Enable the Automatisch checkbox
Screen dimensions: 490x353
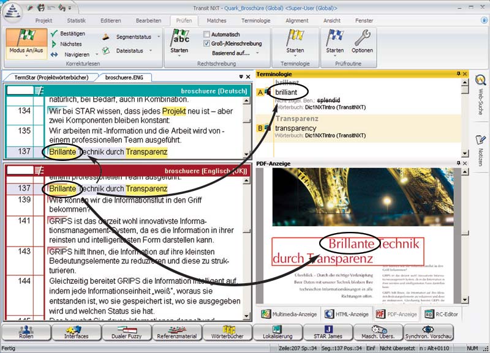(206, 34)
